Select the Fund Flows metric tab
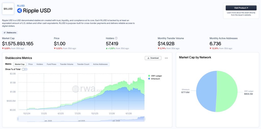The height and width of the screenshot is (129, 261). point(51,64)
